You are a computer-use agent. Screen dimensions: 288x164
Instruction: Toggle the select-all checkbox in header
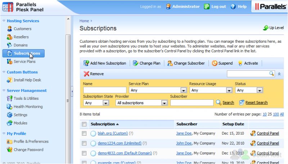(x=84, y=124)
